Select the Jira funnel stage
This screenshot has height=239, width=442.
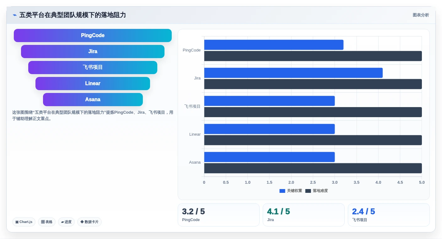click(93, 52)
